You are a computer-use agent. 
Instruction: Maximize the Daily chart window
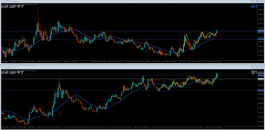(257, 67)
